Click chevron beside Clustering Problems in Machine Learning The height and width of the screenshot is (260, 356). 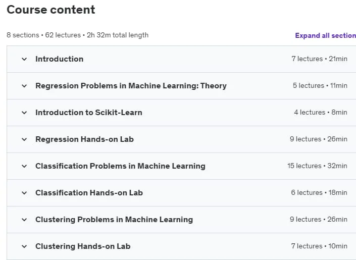coord(24,220)
